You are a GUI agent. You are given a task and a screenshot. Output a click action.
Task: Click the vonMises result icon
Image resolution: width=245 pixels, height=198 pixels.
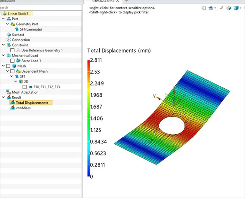pyautogui.click(x=12, y=108)
